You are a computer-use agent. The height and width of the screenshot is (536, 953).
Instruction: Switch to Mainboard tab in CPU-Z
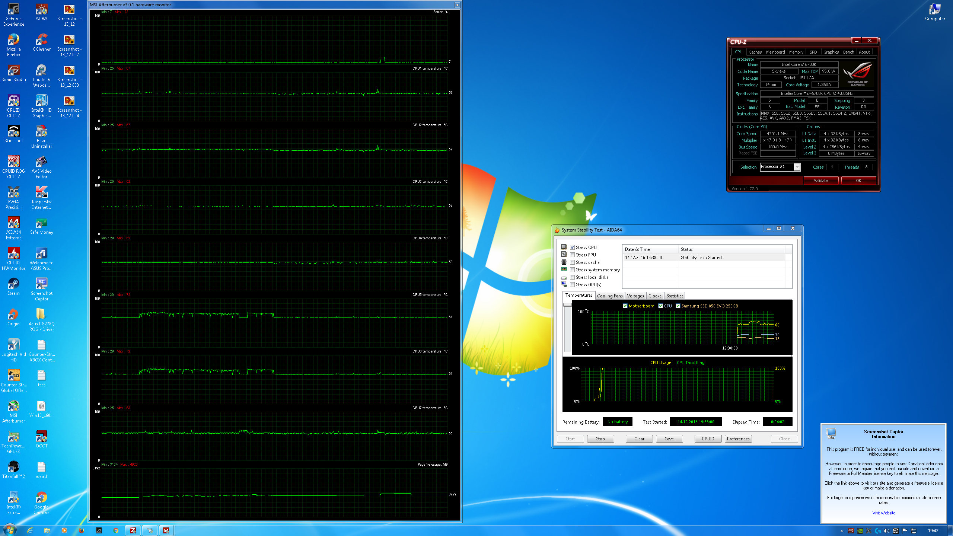click(x=775, y=52)
